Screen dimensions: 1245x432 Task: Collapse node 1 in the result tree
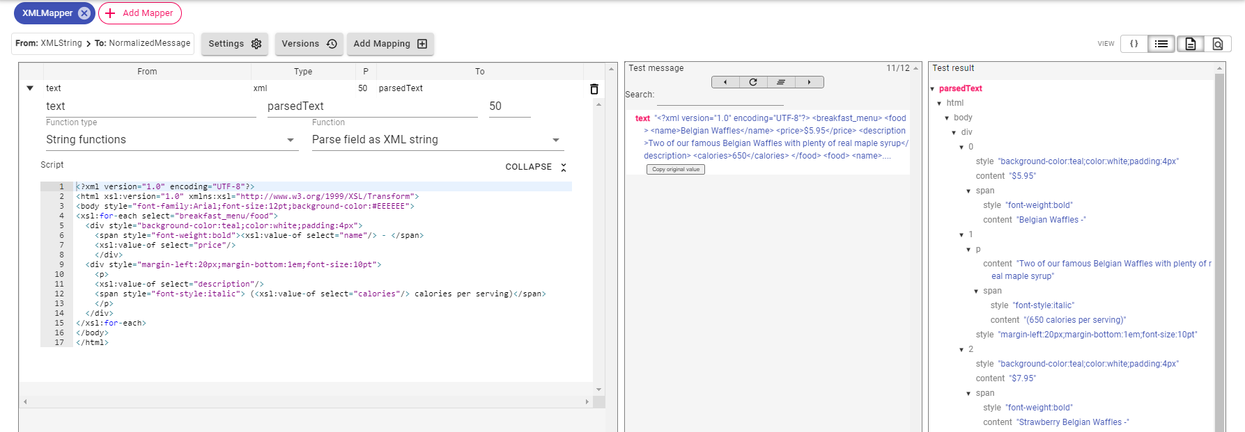click(961, 235)
